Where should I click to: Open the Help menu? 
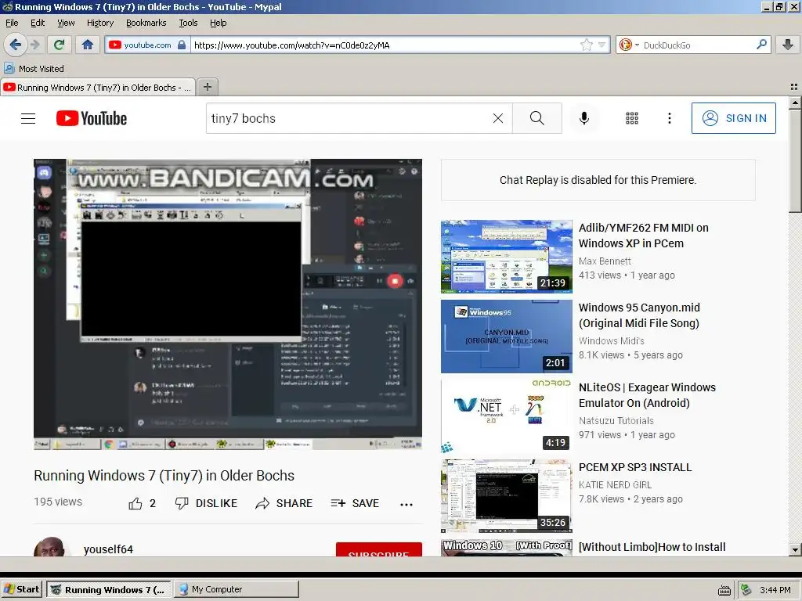tap(218, 23)
